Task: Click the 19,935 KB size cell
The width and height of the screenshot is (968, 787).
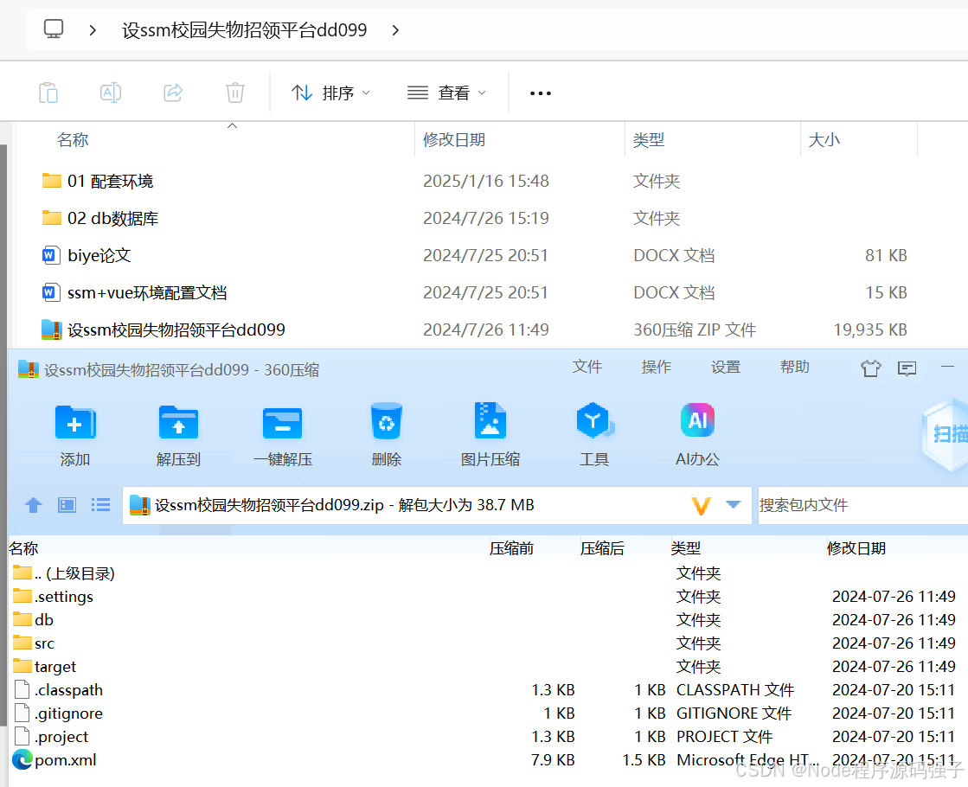Action: click(x=870, y=330)
